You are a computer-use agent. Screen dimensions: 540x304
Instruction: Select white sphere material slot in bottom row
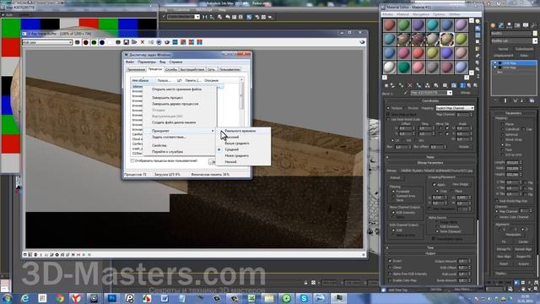click(390, 68)
